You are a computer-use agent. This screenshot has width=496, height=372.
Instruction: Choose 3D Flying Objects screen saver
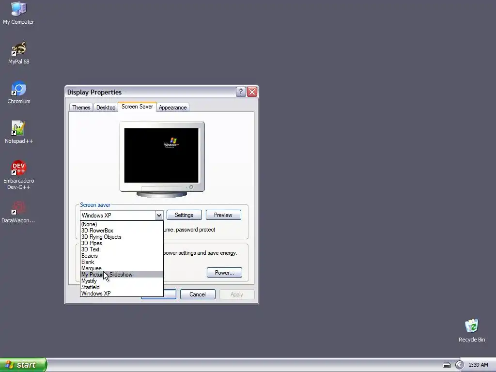point(122,237)
